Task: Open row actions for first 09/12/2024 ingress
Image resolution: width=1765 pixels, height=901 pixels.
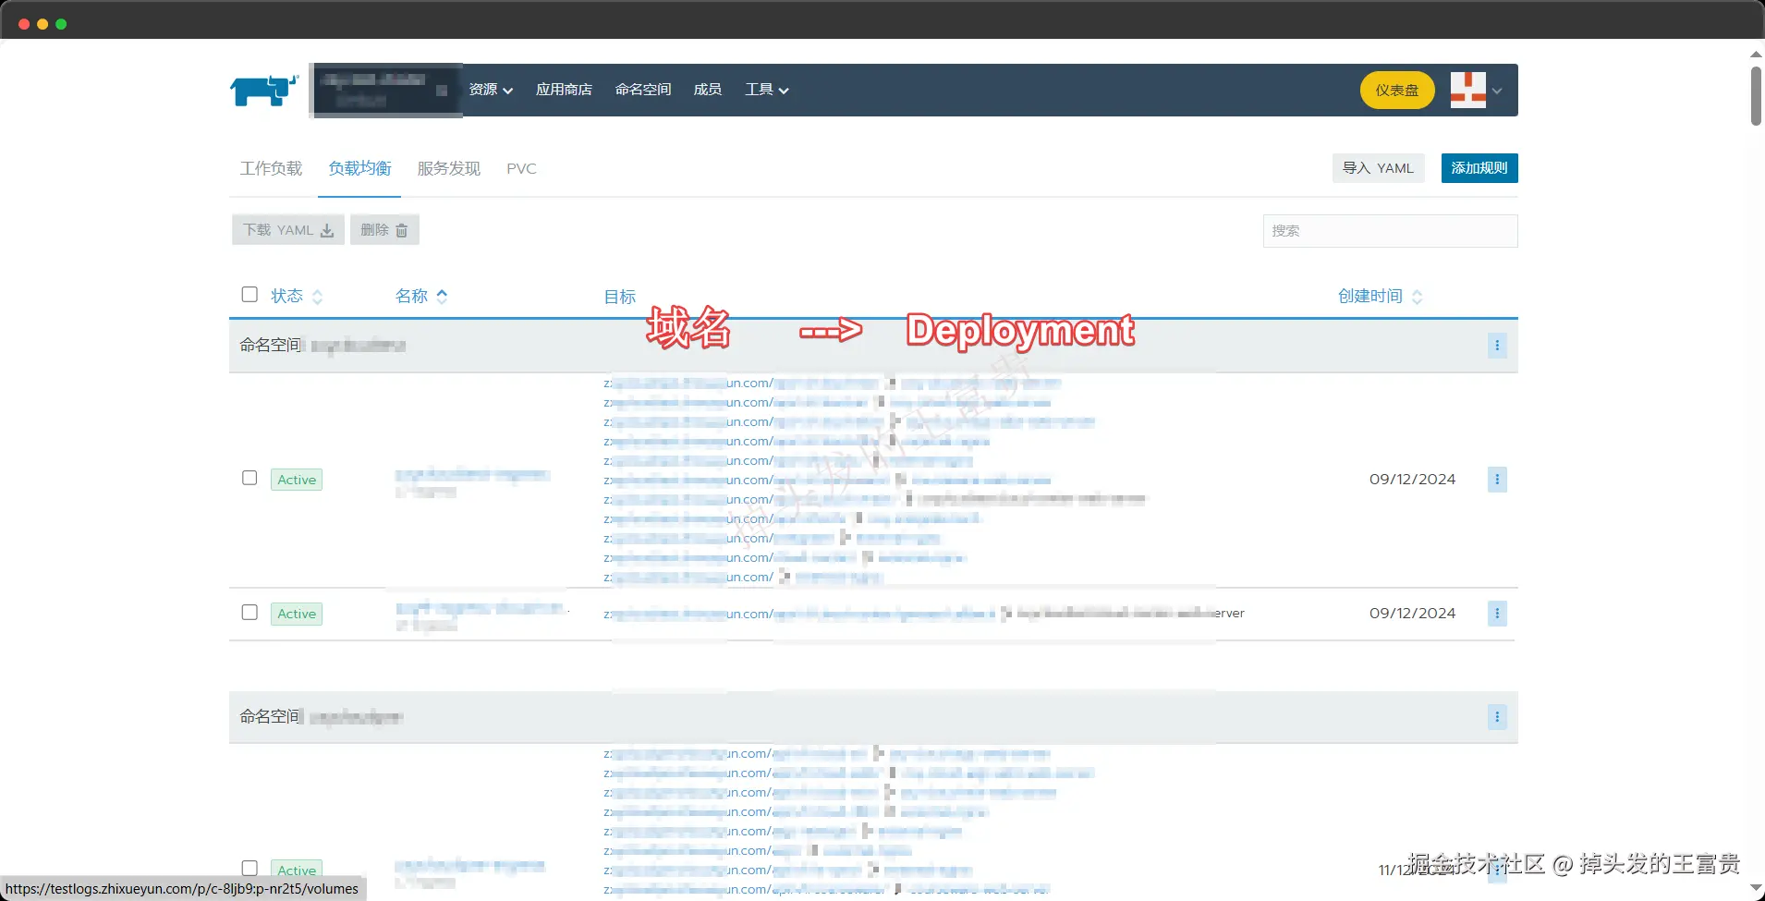Action: coord(1497,480)
